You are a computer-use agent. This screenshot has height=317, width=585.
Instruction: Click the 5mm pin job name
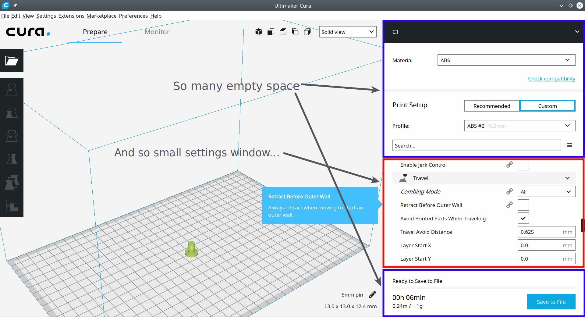(x=352, y=295)
